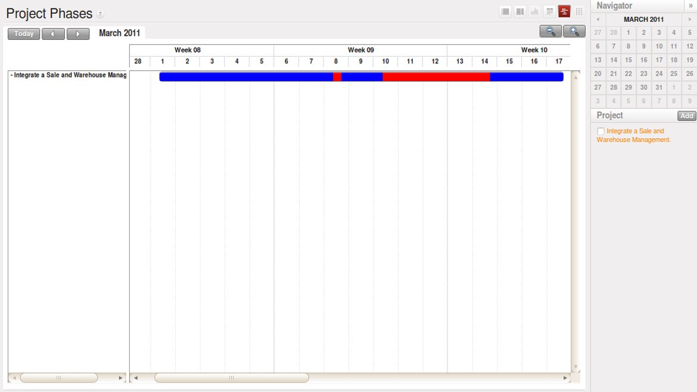Select March 15 in Navigator calendar

(628, 60)
